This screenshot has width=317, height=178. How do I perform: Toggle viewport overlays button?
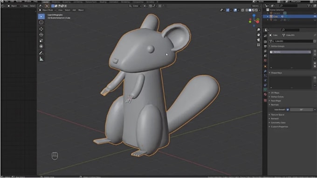pos(235,10)
